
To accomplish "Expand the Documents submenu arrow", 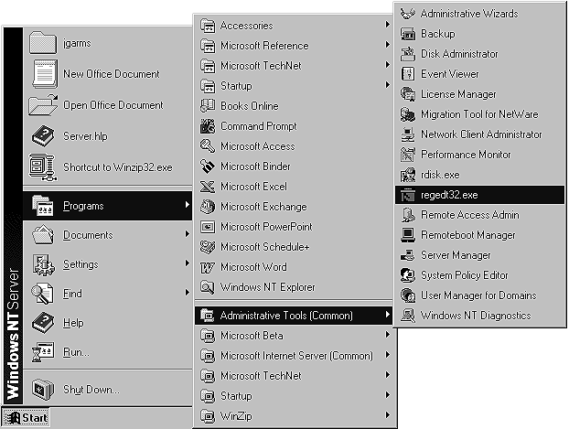I will [x=187, y=235].
